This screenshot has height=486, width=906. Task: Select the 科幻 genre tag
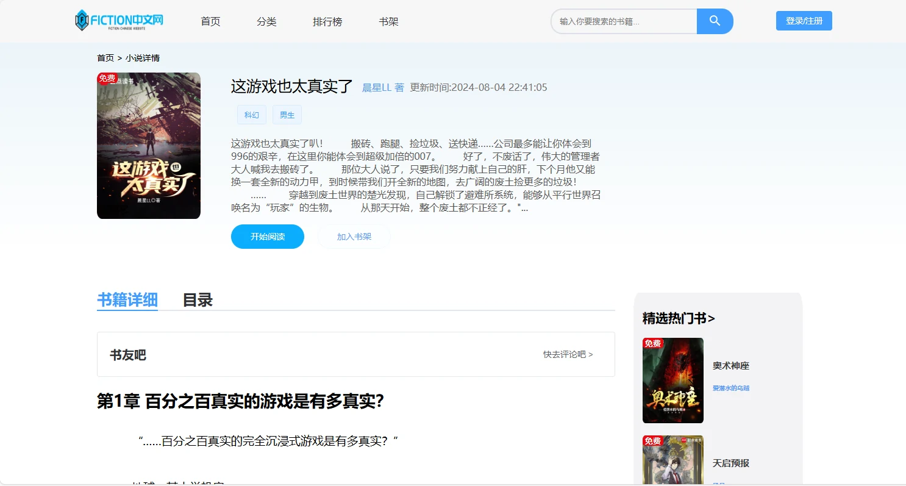click(251, 115)
